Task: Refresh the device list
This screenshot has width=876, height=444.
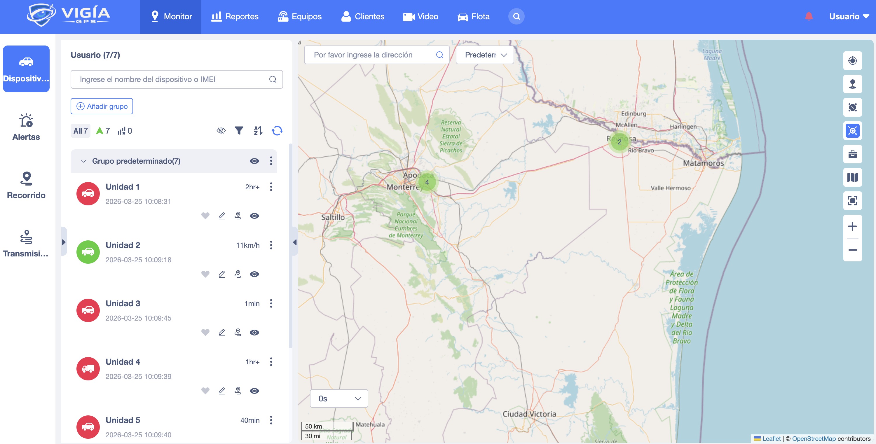Action: (x=277, y=131)
